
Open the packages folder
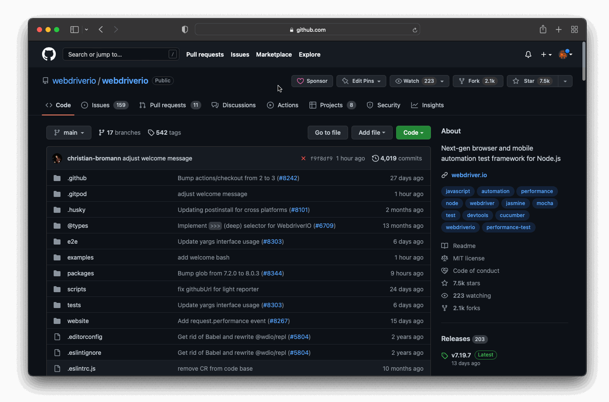click(81, 273)
